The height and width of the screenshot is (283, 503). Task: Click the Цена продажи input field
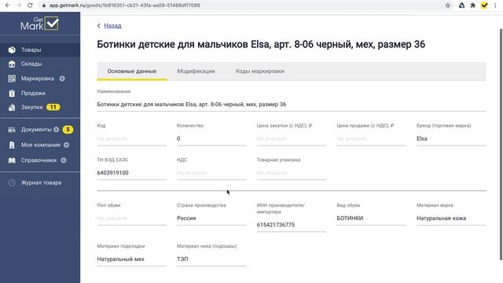pyautogui.click(x=371, y=138)
